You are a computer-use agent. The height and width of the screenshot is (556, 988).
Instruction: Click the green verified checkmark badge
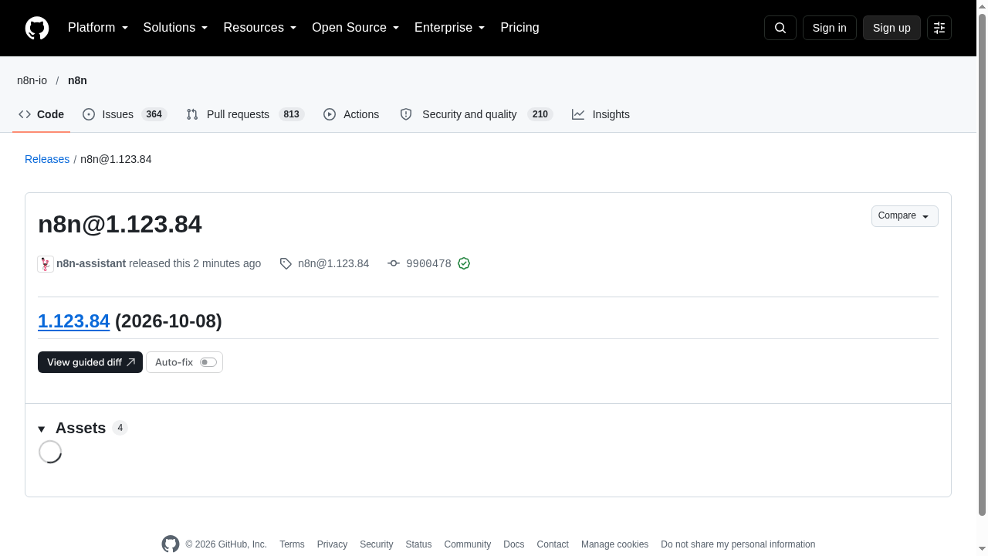tap(464, 264)
